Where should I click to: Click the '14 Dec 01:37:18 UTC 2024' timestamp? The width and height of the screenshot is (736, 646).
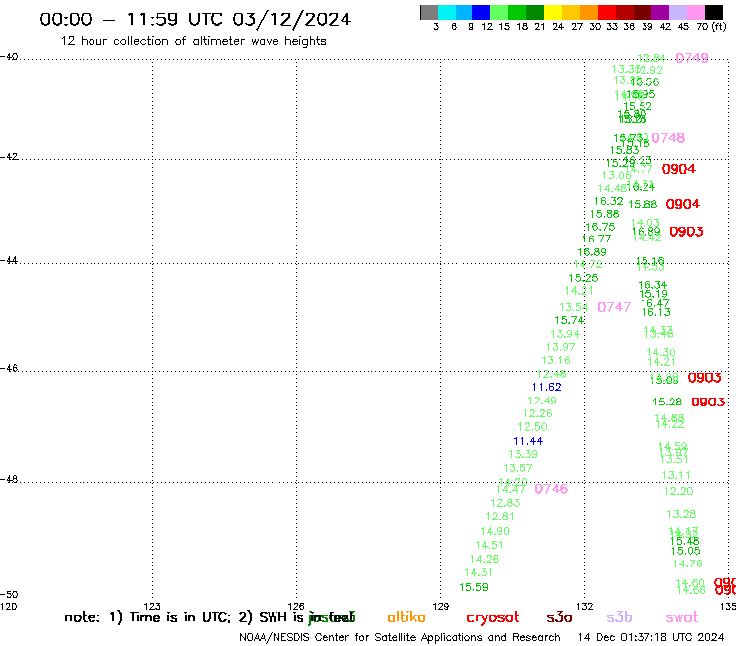coord(650,637)
